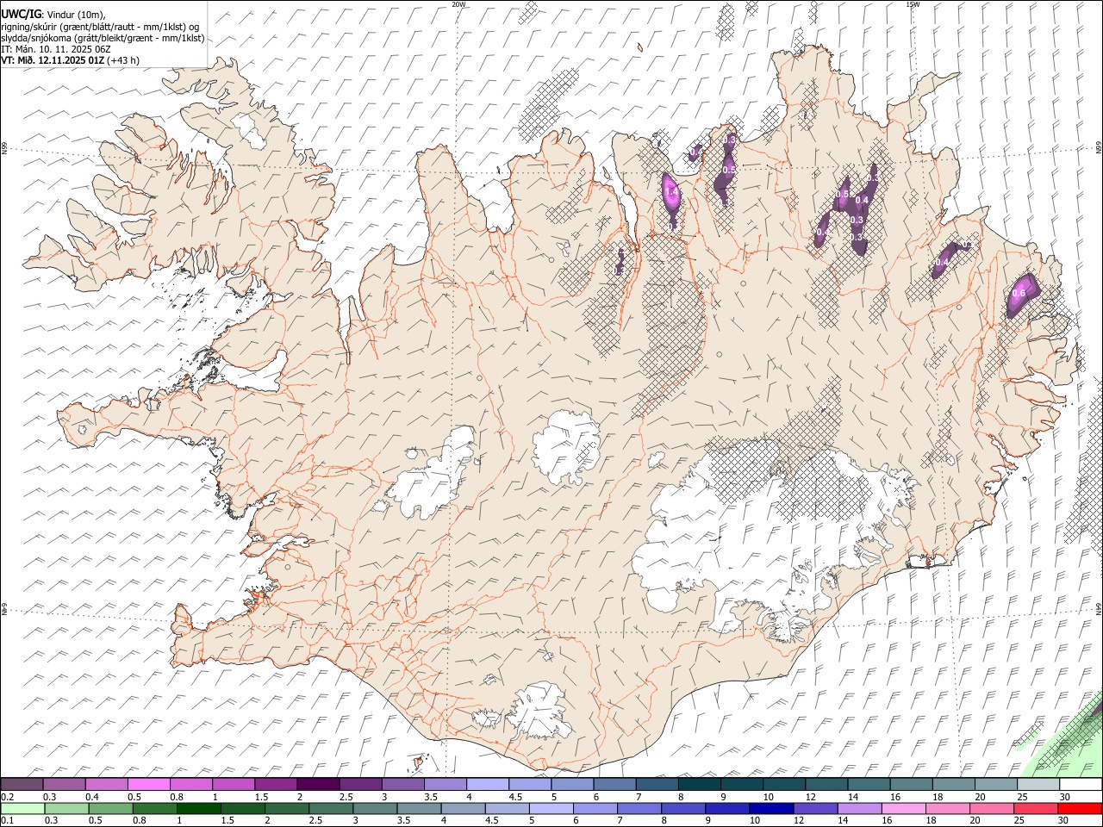Click the '30' label in top legend row

tap(1064, 797)
